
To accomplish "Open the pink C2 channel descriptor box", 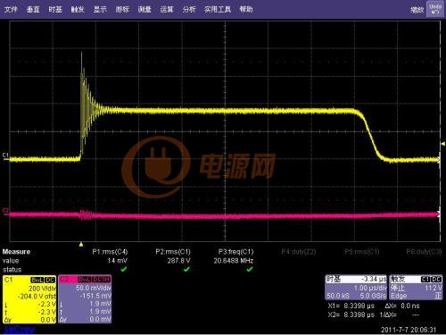I will click(85, 299).
